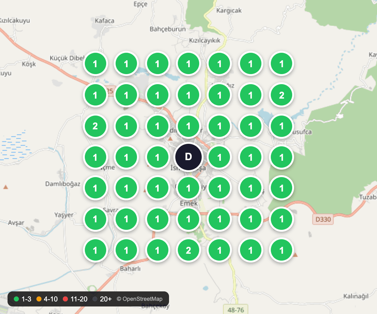Click the Kalınağıl place label
Image resolution: width=377 pixels, height=314 pixels.
(356, 296)
